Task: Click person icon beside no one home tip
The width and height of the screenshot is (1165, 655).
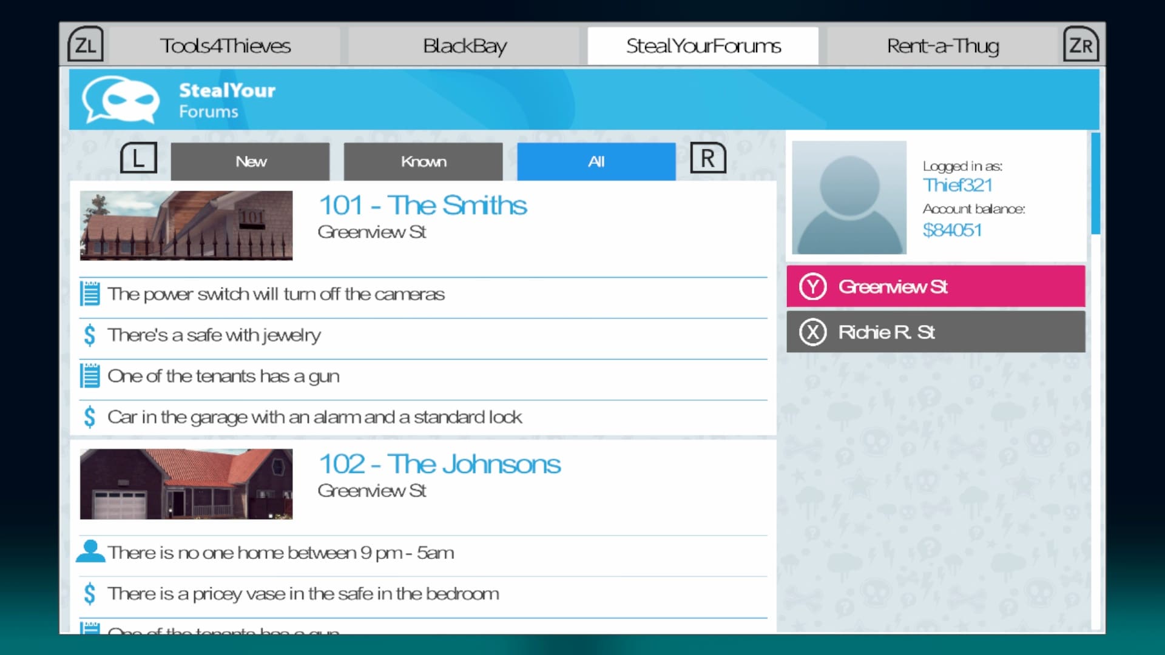Action: coord(90,552)
